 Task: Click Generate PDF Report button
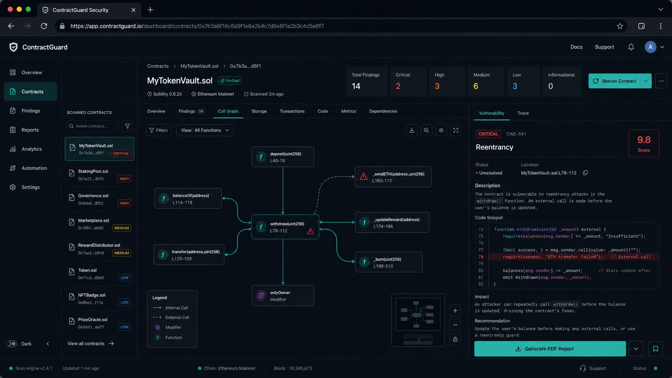[x=550, y=349]
